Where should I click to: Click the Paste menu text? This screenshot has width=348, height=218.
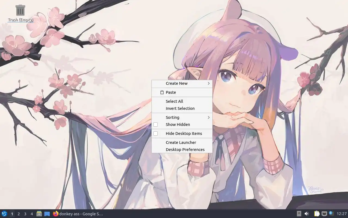tap(171, 92)
